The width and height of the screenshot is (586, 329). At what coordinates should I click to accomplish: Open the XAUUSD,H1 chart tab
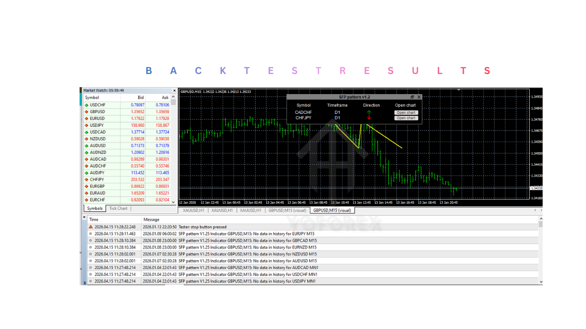pos(193,211)
